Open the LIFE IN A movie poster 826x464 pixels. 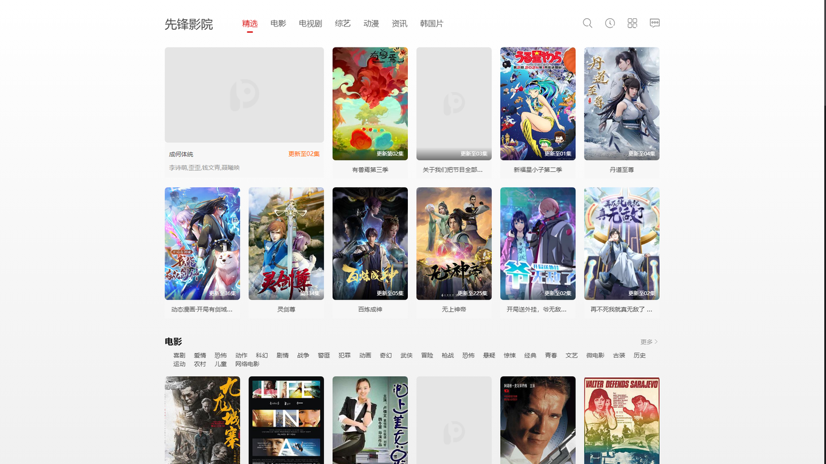[286, 420]
